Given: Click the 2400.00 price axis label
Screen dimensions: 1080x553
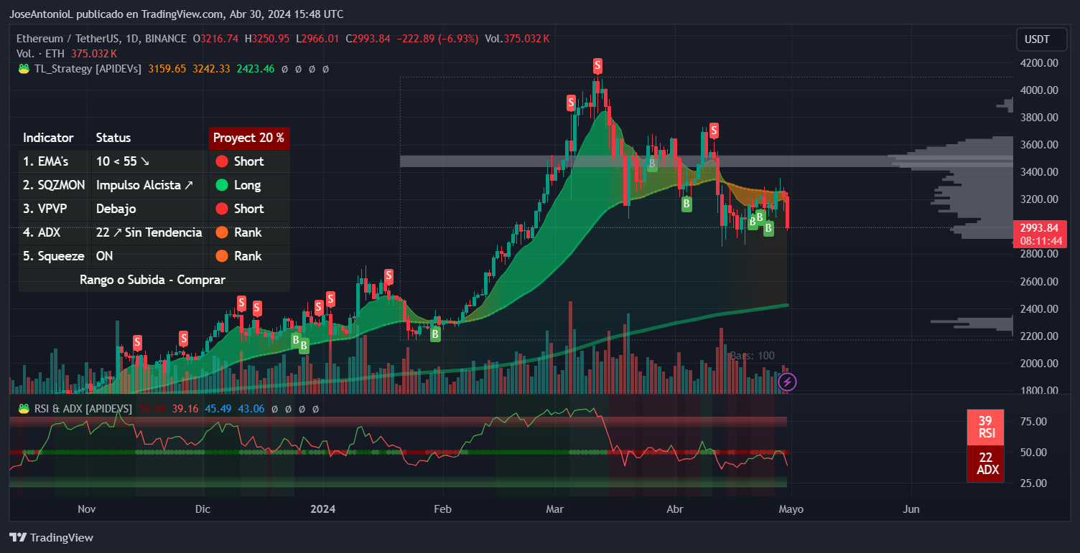Looking at the screenshot, I should [x=1038, y=309].
